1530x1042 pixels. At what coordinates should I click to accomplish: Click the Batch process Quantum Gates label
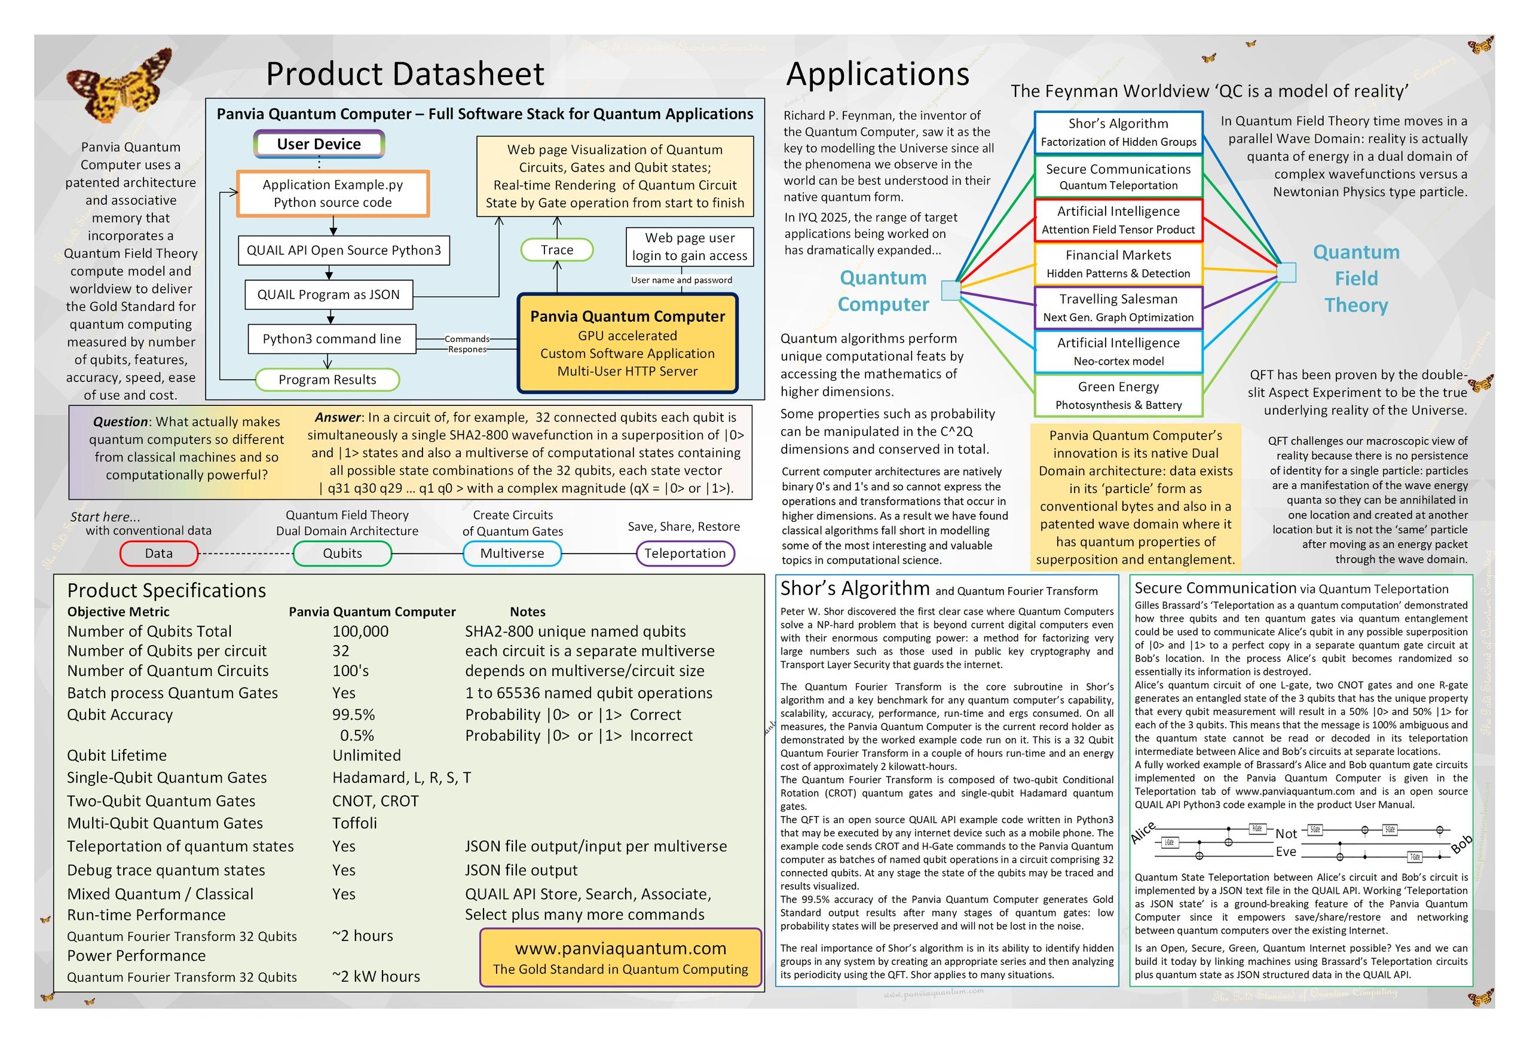tap(173, 693)
